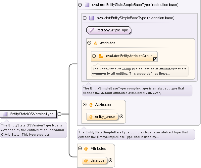
Task: Click the orange EntityAttributeGroup group icon
Action: 101,56
